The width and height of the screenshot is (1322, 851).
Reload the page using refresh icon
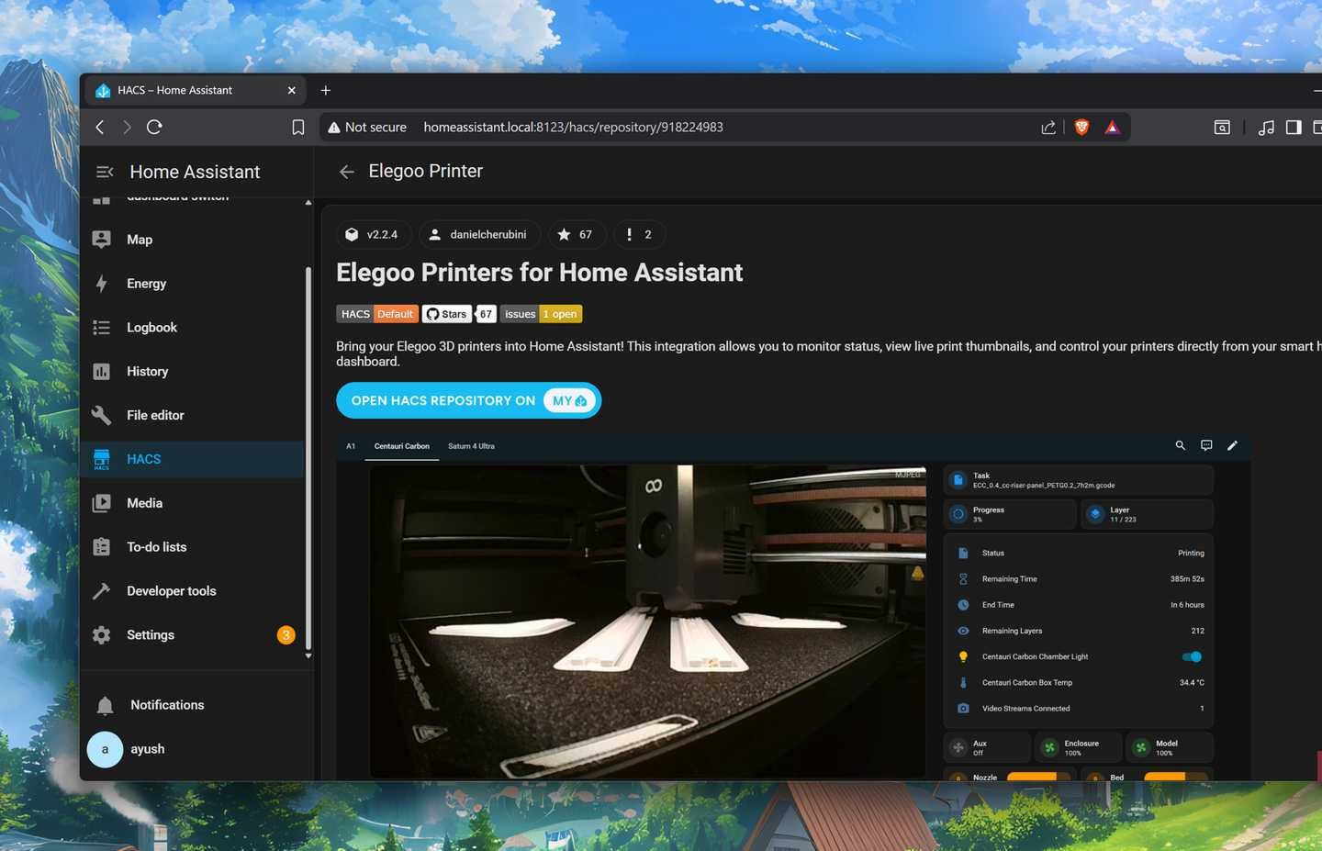point(154,128)
